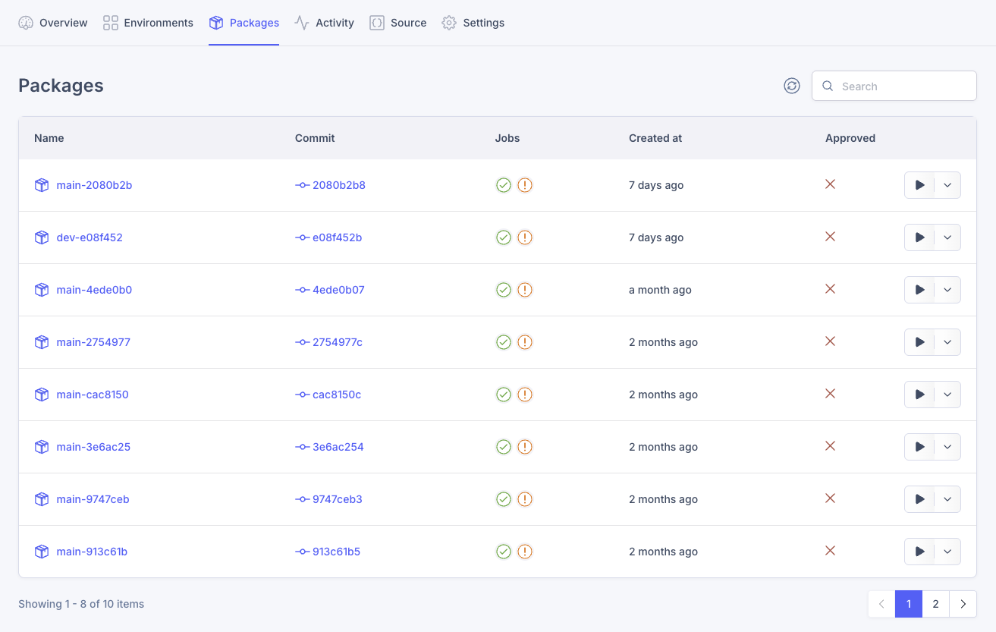Image resolution: width=996 pixels, height=632 pixels.
Task: Switch to the Environments tab
Action: 148,23
